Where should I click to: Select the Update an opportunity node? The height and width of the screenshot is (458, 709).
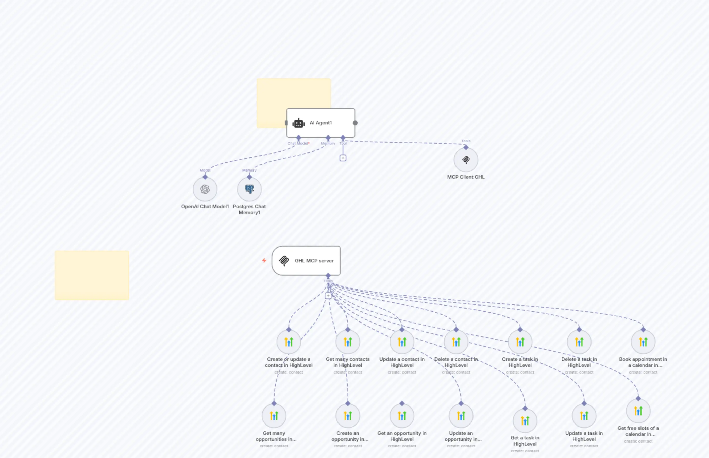point(461,416)
